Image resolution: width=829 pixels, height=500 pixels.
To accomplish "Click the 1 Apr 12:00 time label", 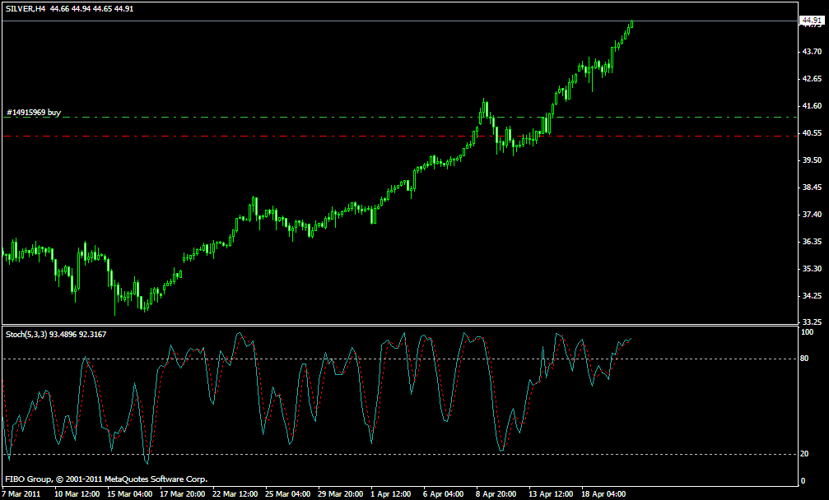I will click(x=391, y=494).
